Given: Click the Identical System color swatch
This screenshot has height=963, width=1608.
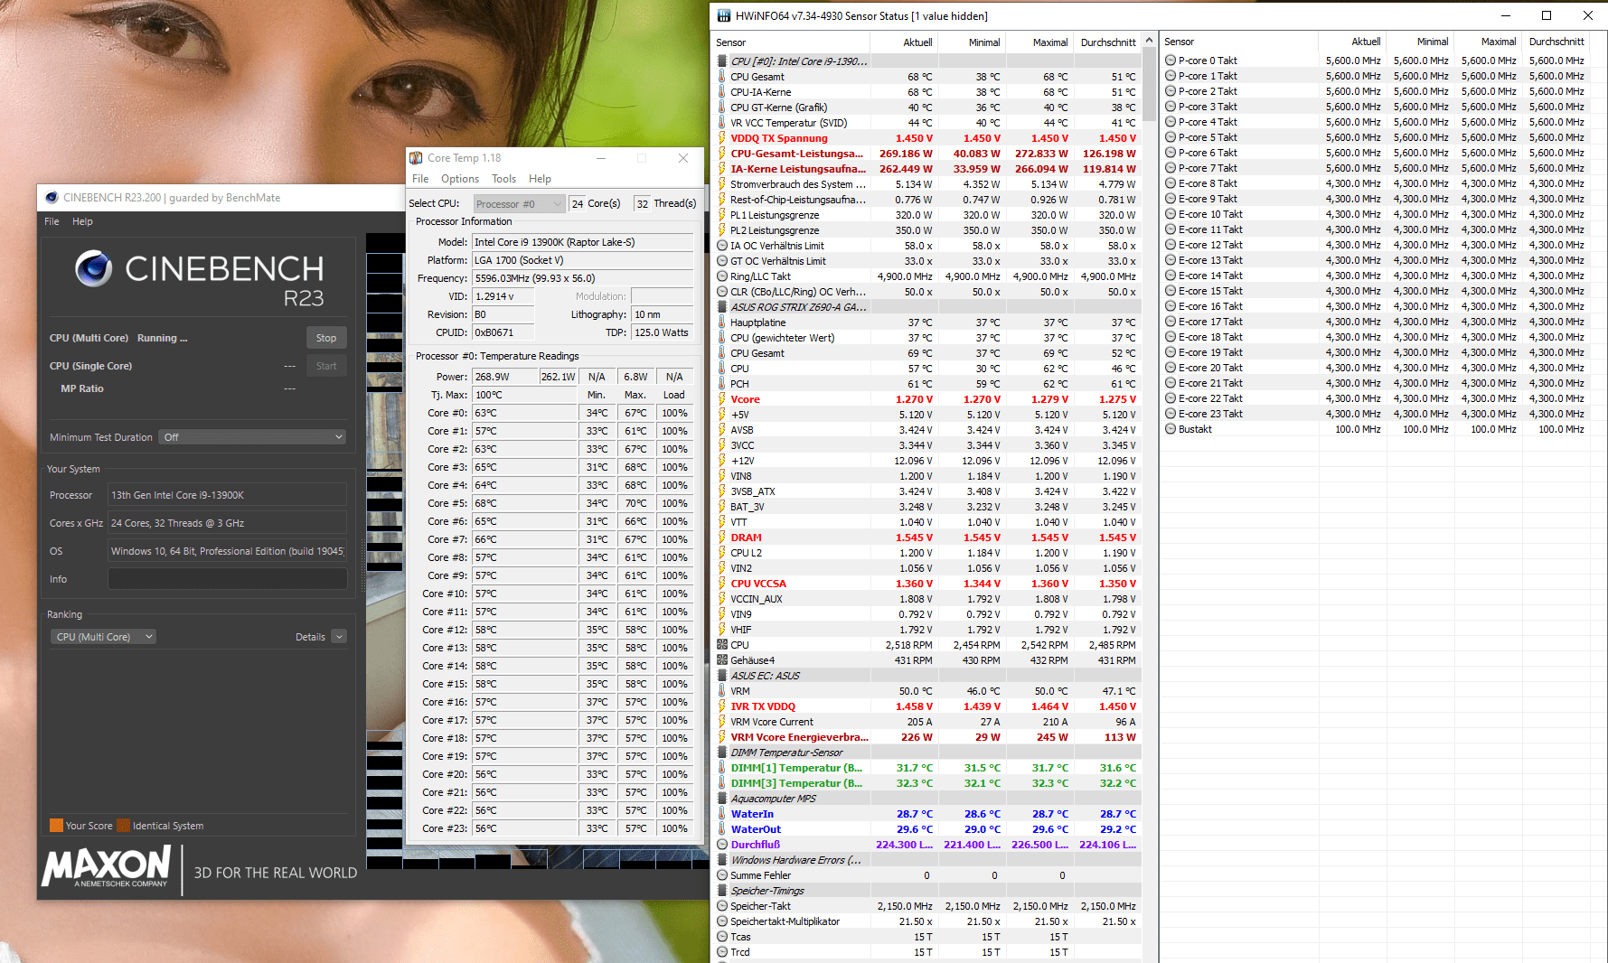Looking at the screenshot, I should (124, 826).
